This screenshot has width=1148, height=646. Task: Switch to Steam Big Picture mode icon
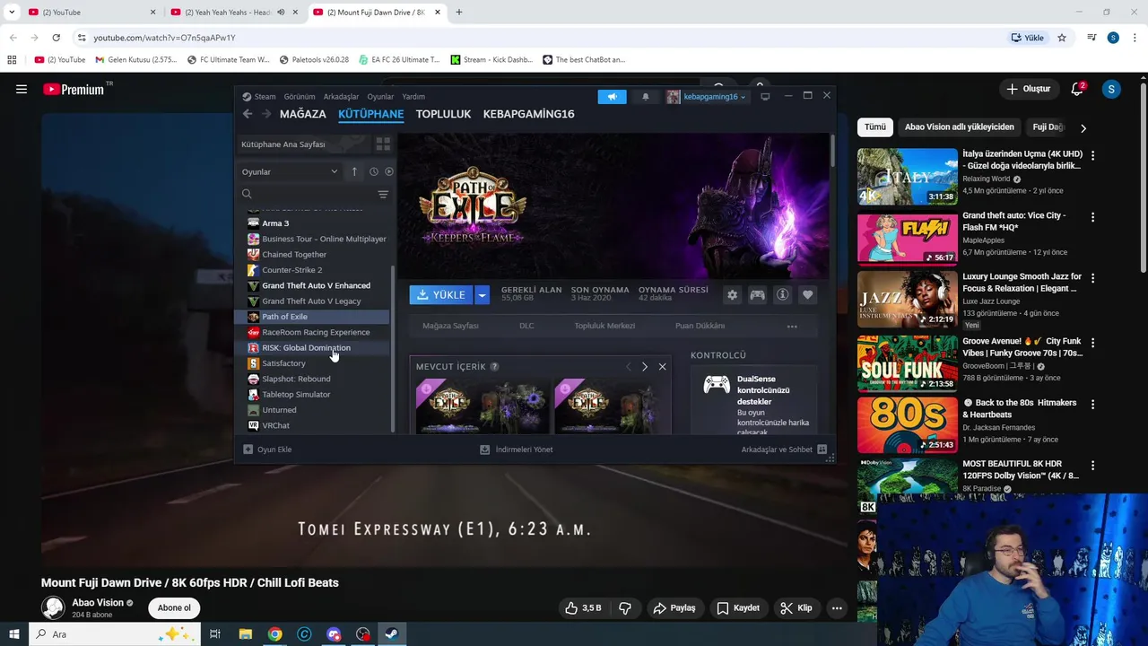pyautogui.click(x=765, y=97)
